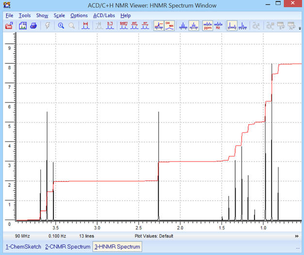Open the Options menu
Screen dimensions: 304x255
pos(79,16)
